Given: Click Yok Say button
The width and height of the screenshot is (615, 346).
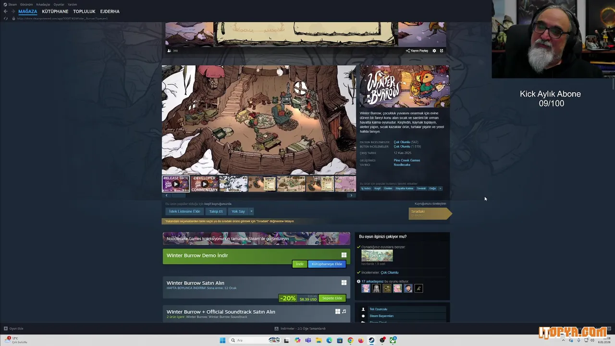Looking at the screenshot, I should click(x=238, y=211).
